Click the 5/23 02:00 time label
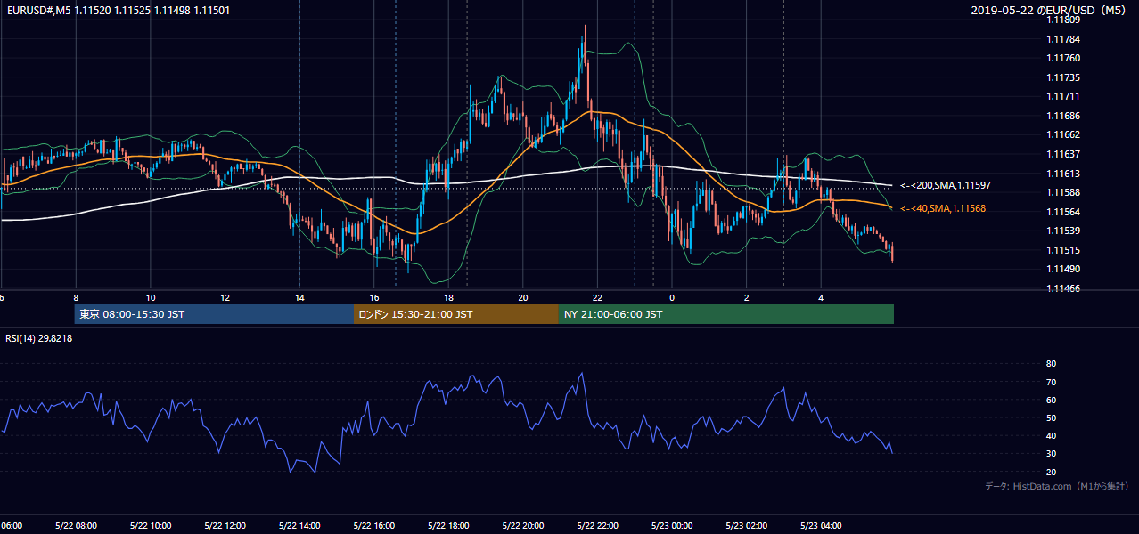Image resolution: width=1139 pixels, height=534 pixels. pyautogui.click(x=747, y=525)
